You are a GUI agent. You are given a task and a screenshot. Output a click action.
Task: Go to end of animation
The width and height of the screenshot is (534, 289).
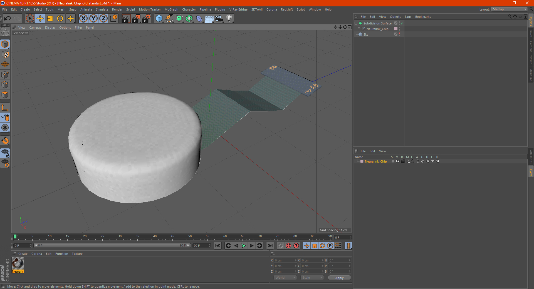(x=270, y=246)
